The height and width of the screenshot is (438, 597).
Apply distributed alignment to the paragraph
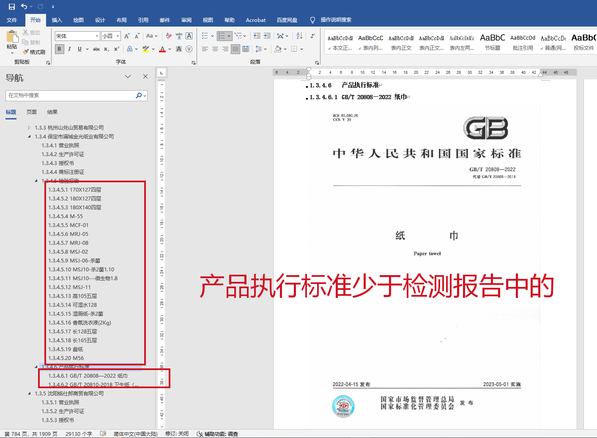246,49
